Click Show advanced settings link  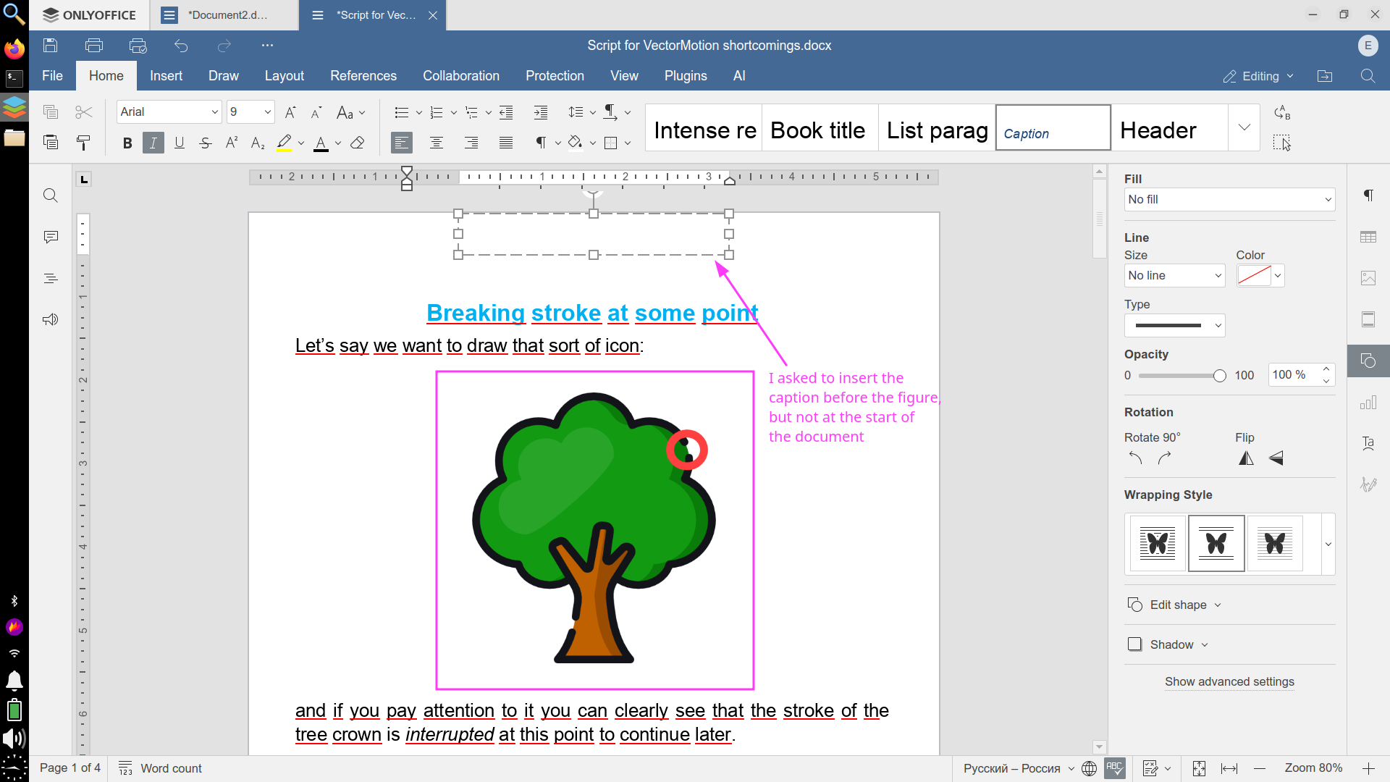[1229, 681]
